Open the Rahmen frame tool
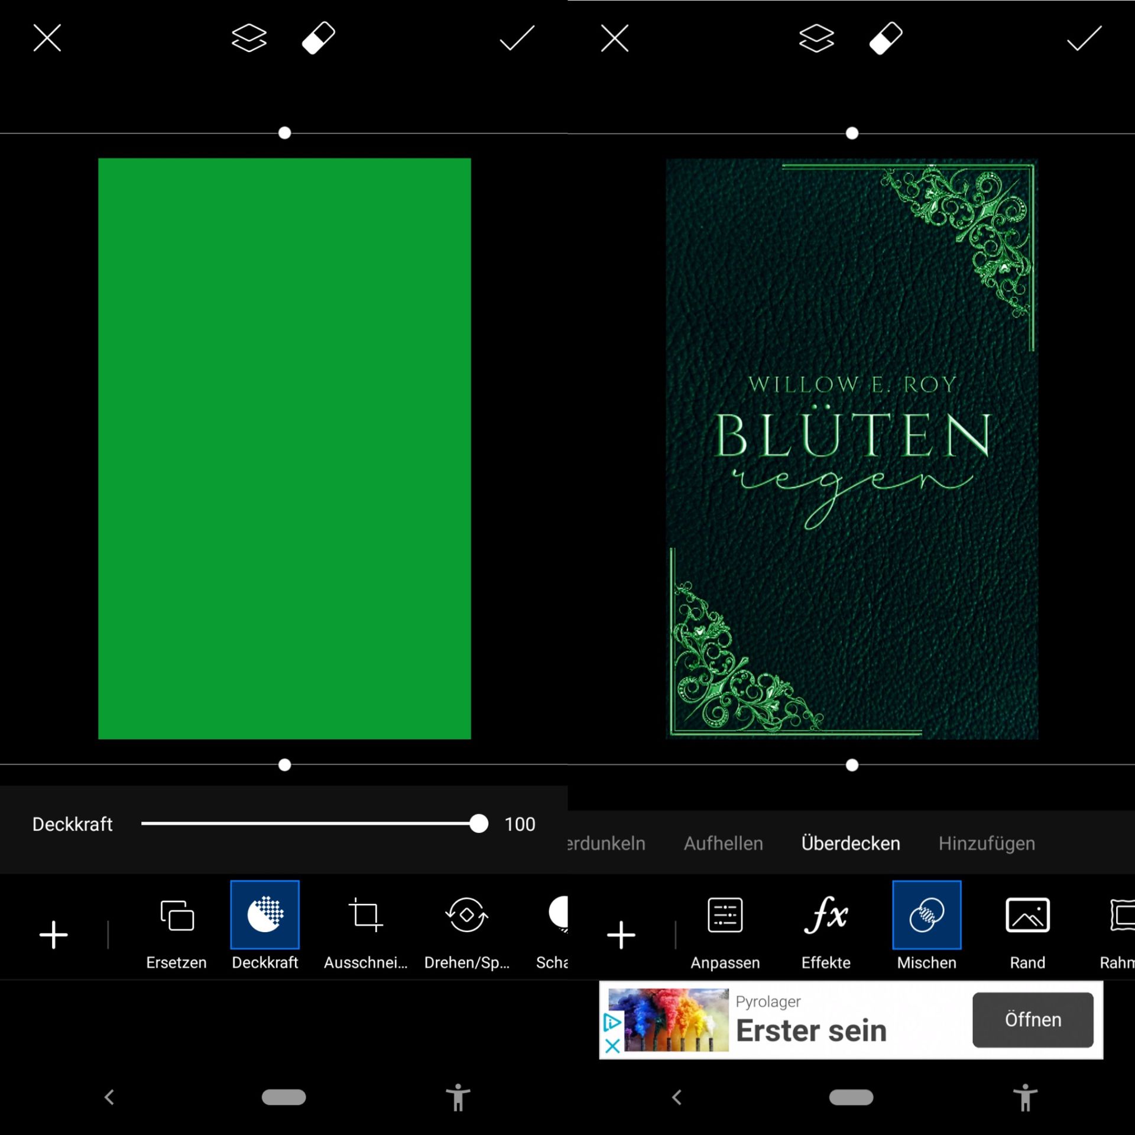 coord(1117,933)
